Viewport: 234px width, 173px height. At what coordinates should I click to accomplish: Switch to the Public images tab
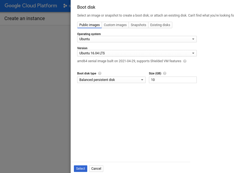(x=89, y=25)
